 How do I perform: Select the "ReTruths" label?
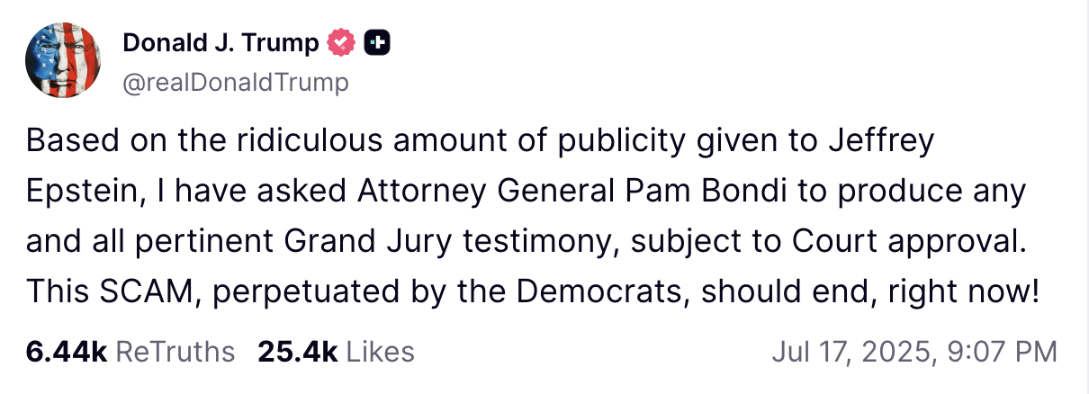coord(176,352)
